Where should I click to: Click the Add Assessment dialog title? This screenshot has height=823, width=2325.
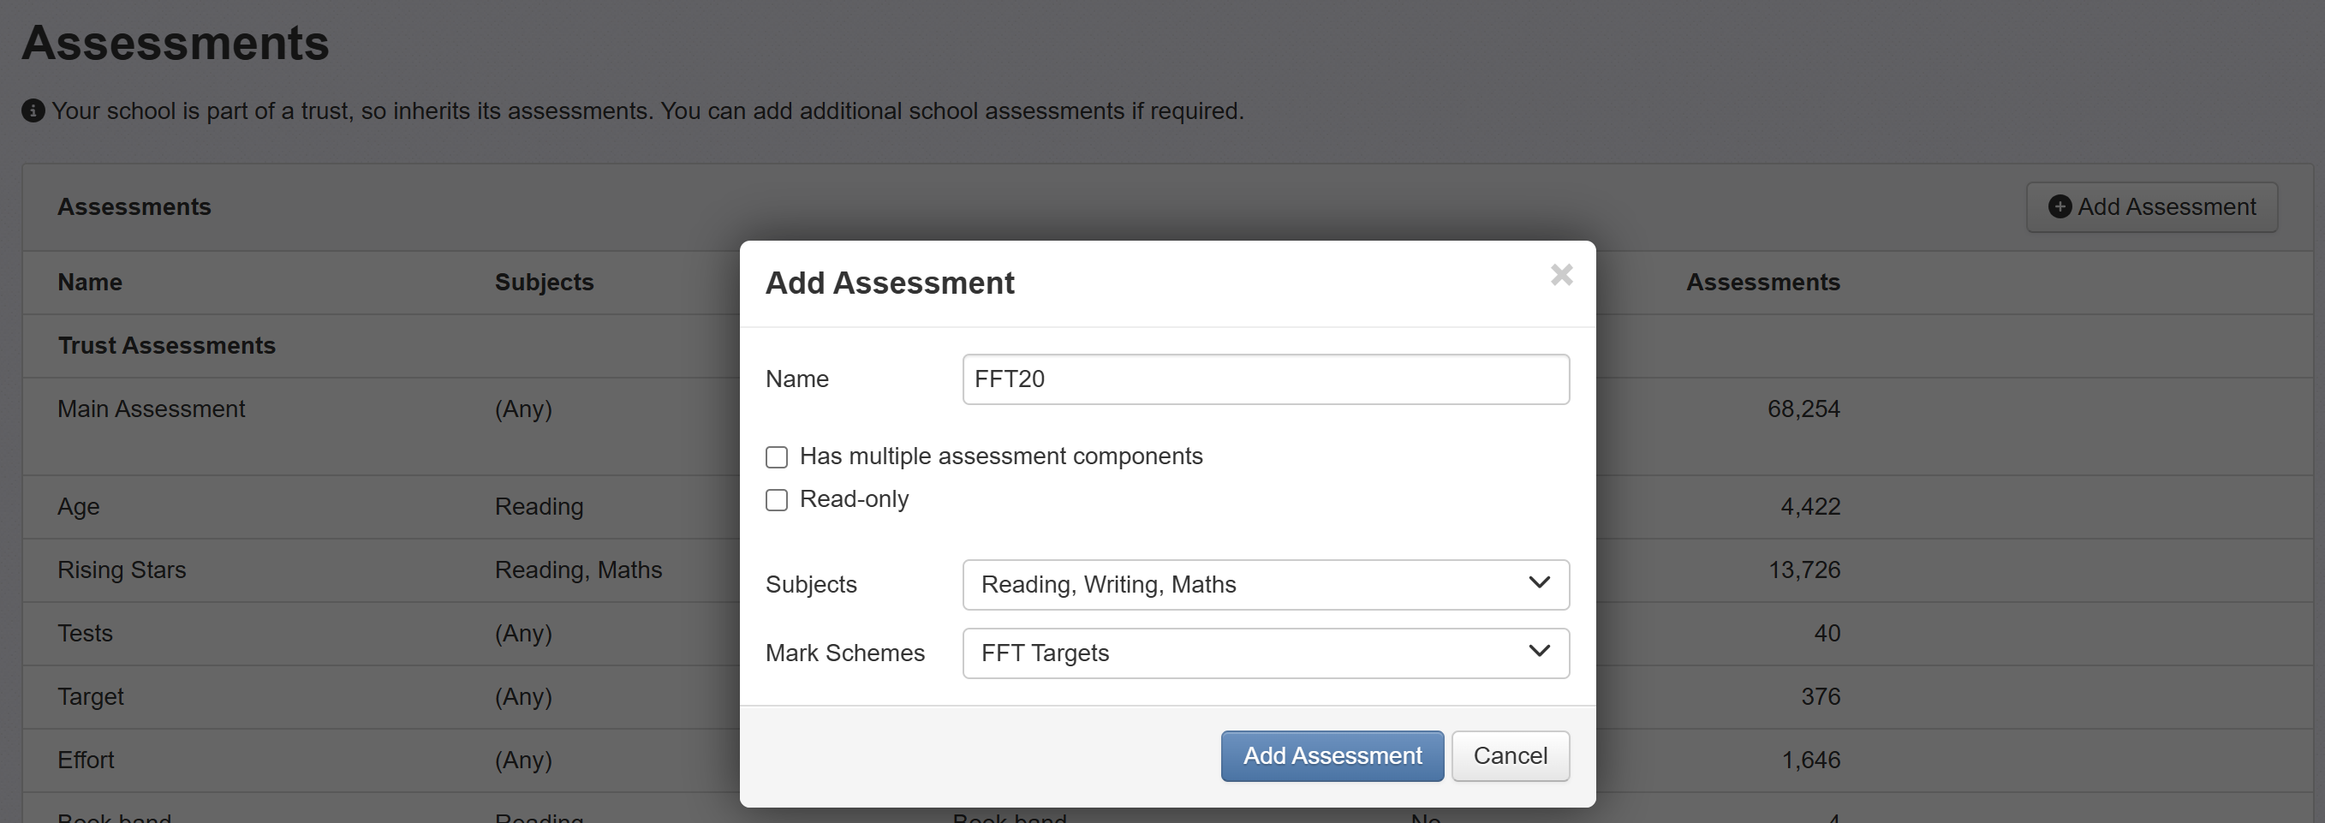pyautogui.click(x=889, y=283)
